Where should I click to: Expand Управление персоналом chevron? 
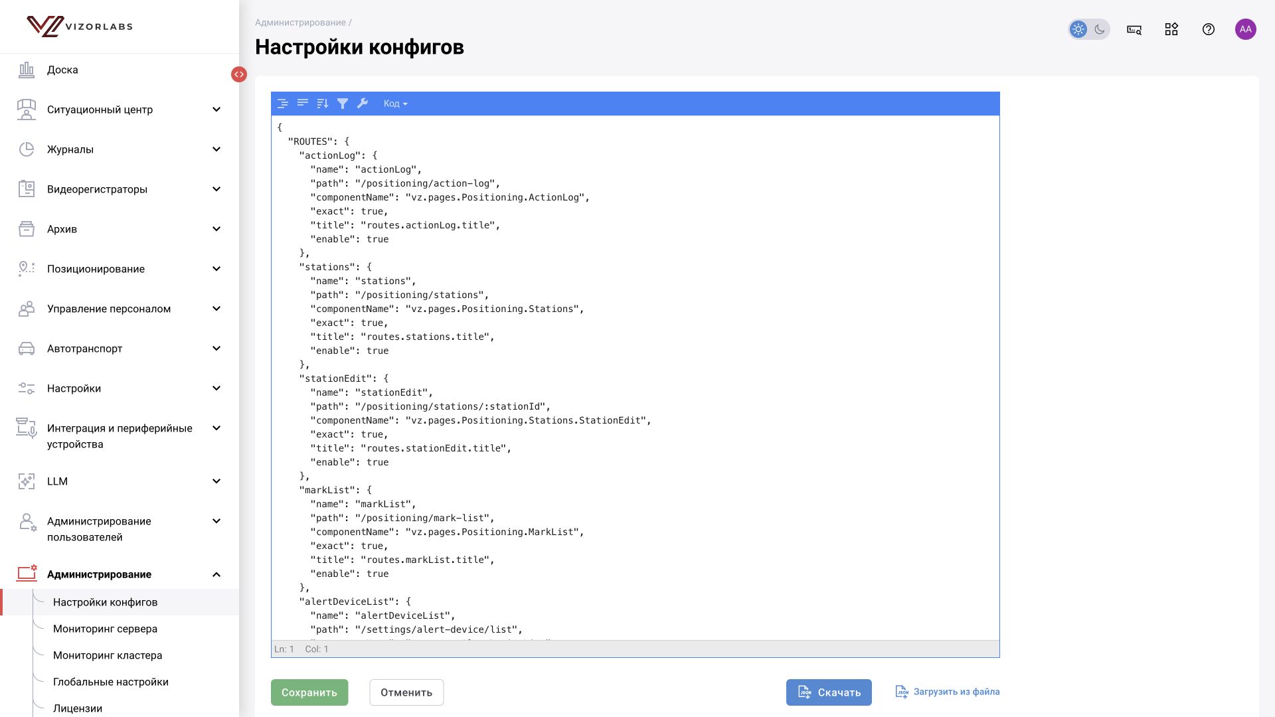(216, 309)
